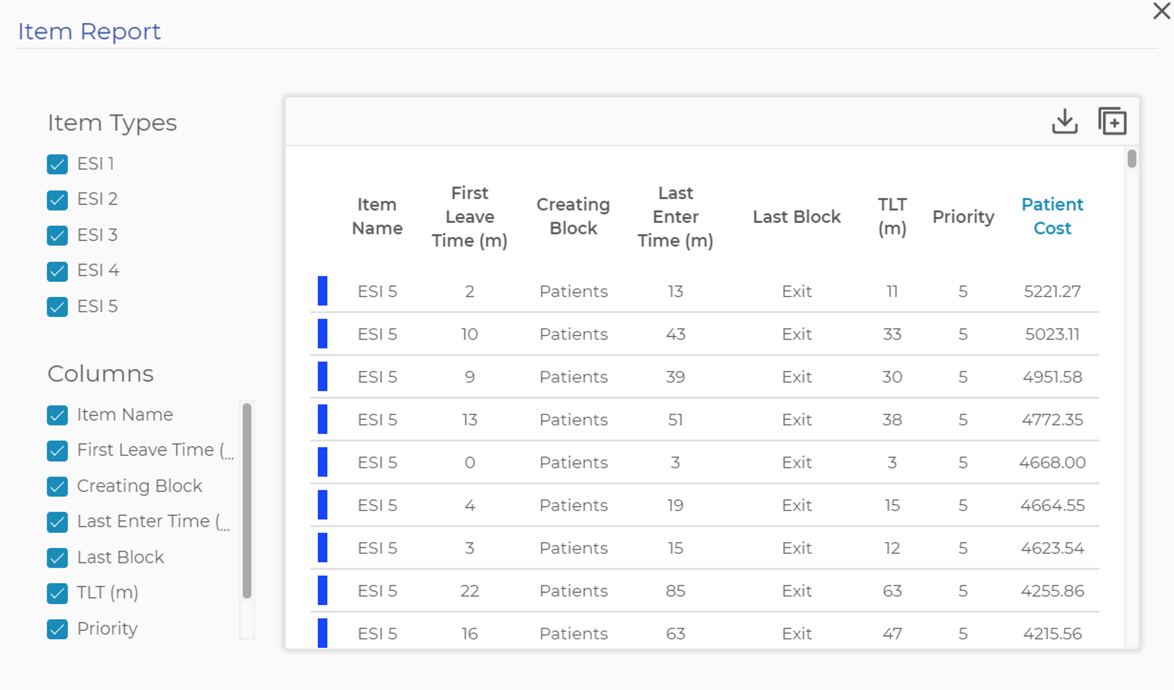Toggle the Item Name column checkbox

click(58, 415)
